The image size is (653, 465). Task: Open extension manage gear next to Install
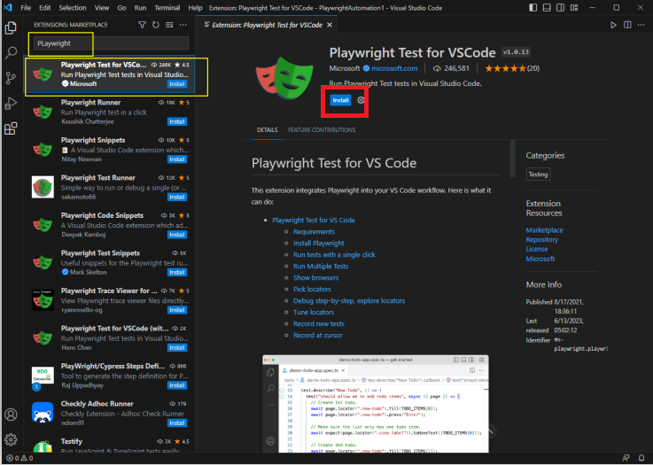click(x=361, y=100)
